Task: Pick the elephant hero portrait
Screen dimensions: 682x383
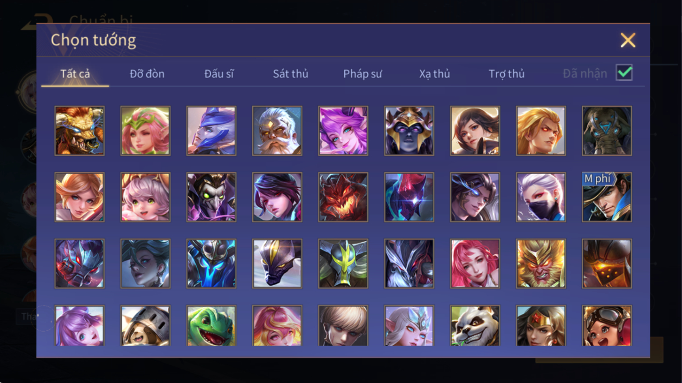Action: click(607, 131)
